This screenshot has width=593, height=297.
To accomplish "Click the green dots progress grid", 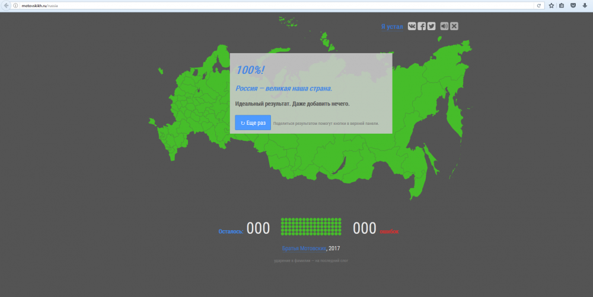I will [x=311, y=227].
